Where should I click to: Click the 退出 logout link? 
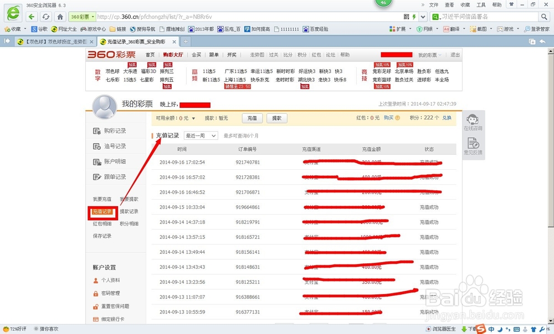455,55
